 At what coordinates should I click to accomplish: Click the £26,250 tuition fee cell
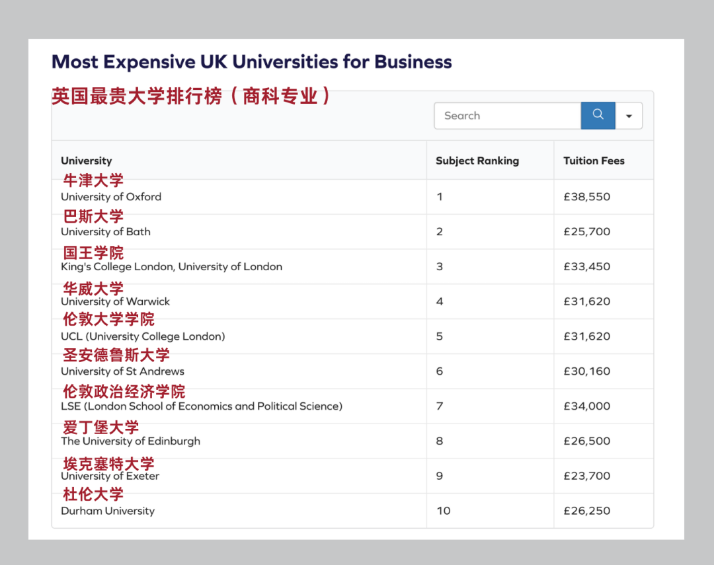[587, 511]
